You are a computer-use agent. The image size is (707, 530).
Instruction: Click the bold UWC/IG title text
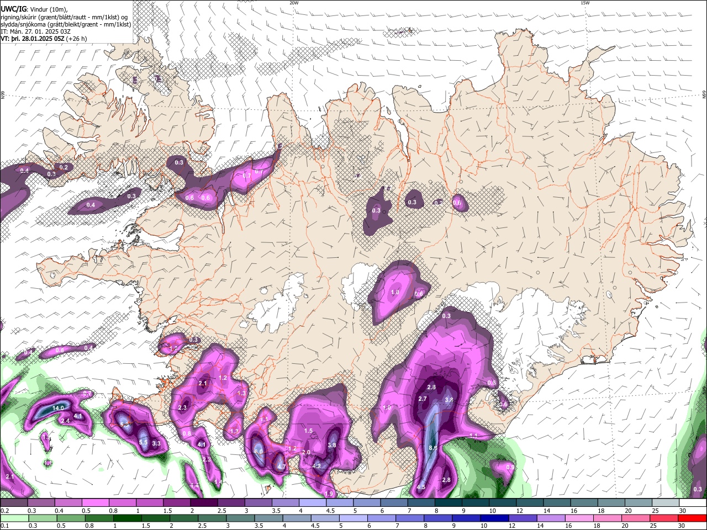pyautogui.click(x=13, y=9)
